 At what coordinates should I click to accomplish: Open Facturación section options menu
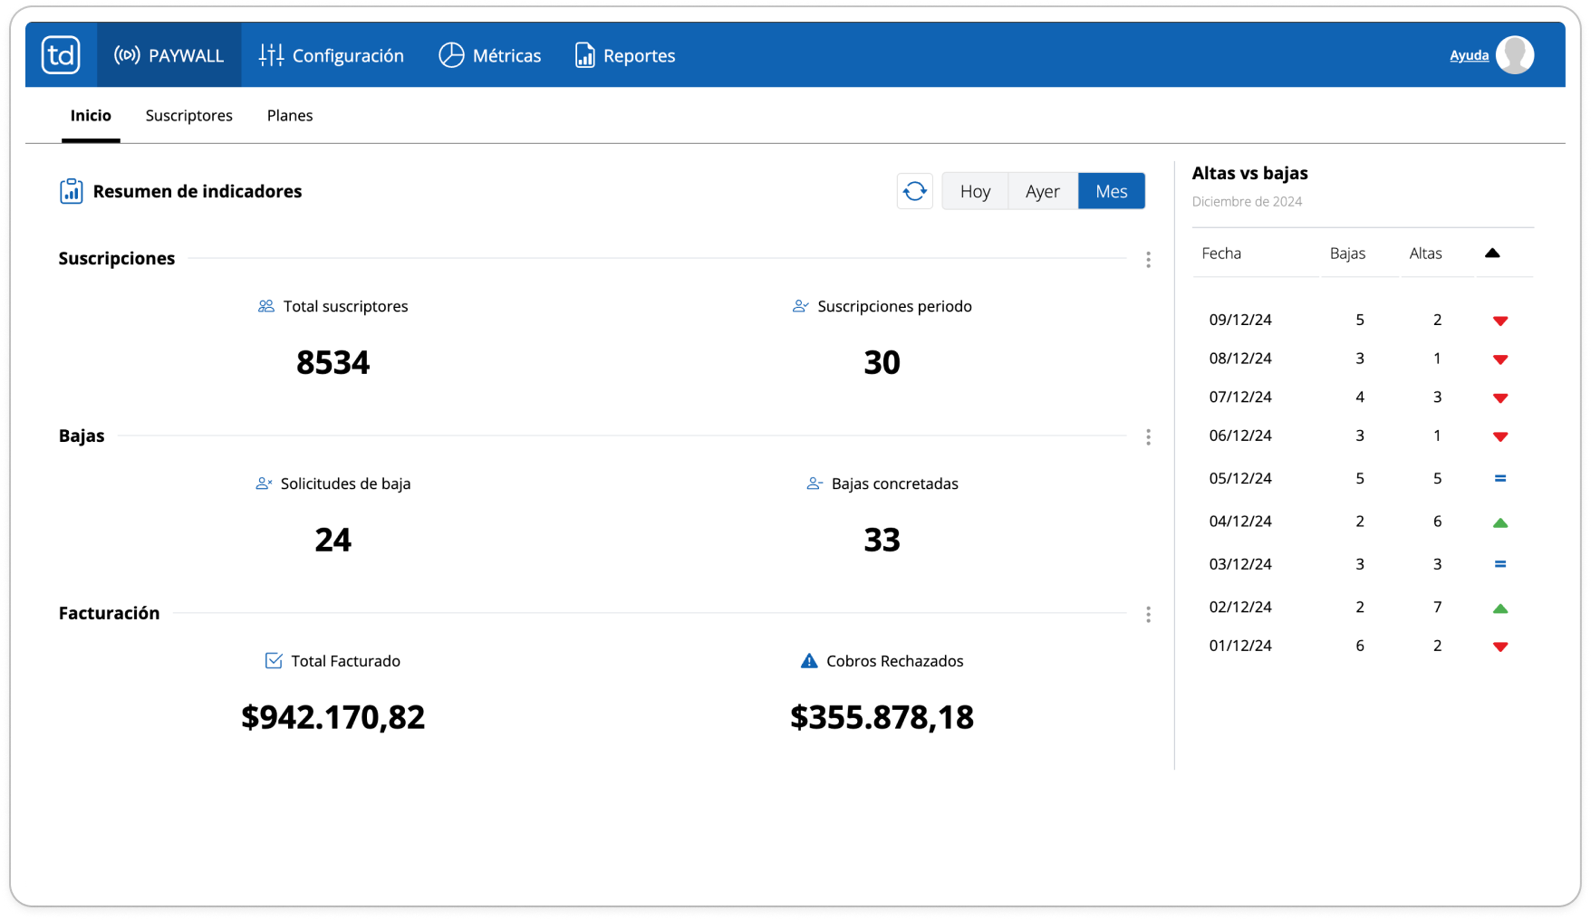1148,615
